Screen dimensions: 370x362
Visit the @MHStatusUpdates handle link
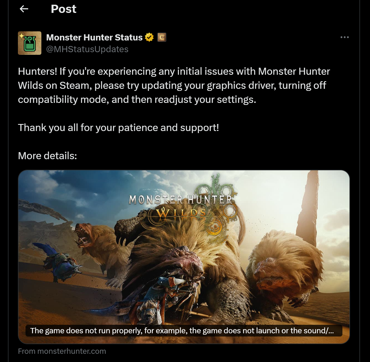[87, 49]
